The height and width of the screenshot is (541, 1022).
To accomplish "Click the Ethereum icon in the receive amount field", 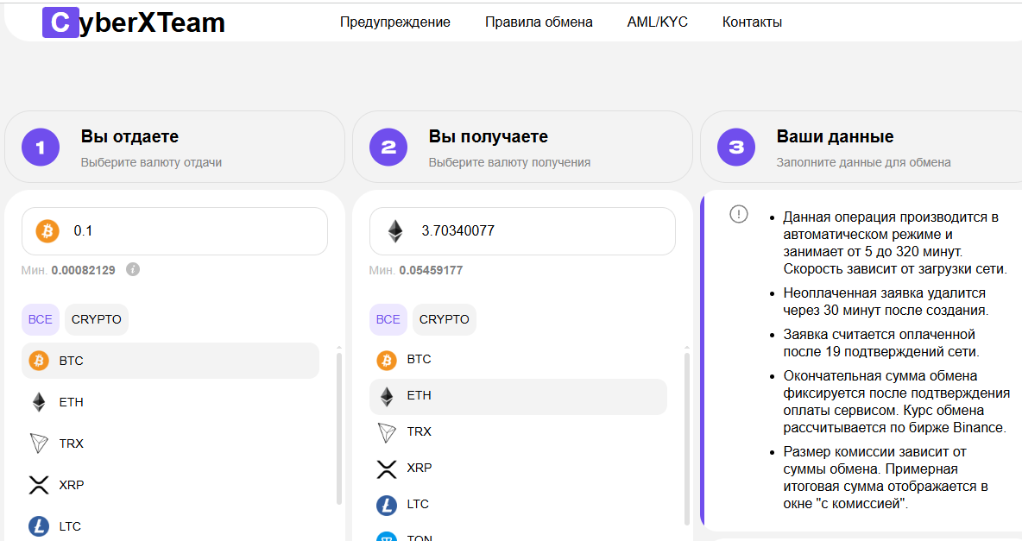I will (x=395, y=230).
